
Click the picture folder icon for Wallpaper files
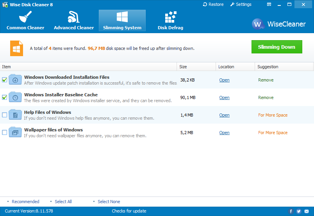[x=15, y=132]
